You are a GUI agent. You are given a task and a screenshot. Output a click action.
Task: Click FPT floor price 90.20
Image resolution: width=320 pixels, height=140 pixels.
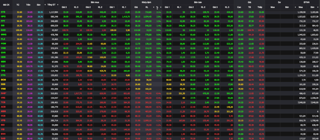[x=40, y=21]
